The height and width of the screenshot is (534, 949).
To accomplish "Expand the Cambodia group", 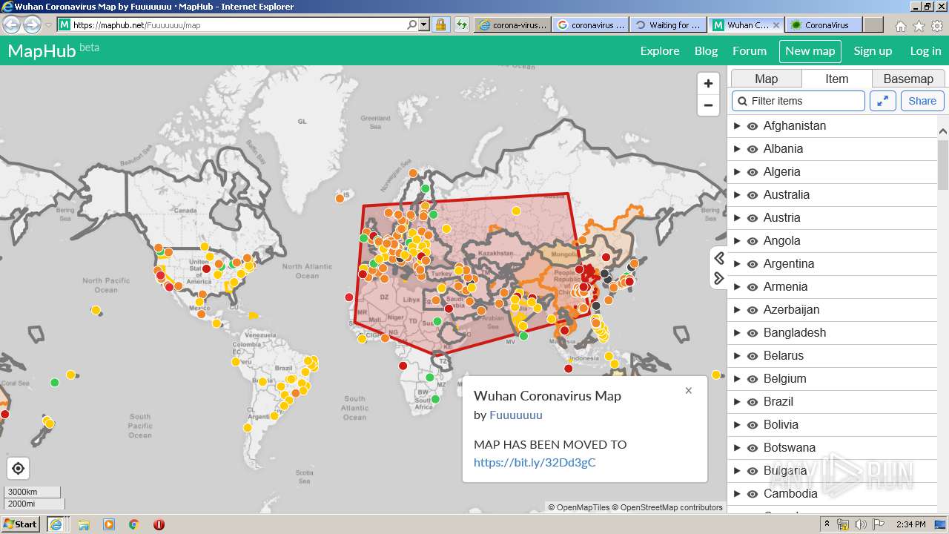I will pos(737,494).
